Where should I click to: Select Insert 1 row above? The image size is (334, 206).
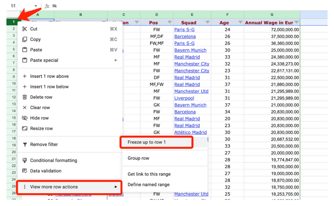coord(49,76)
